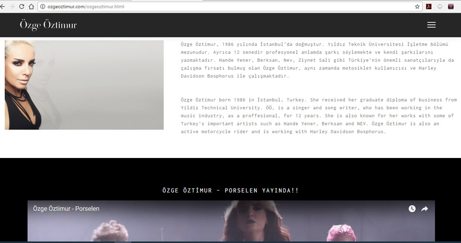The height and width of the screenshot is (243, 461).
Task: Click the browser forward arrow
Action: pos(12,6)
